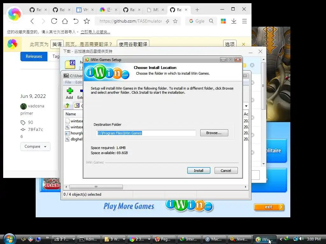Click the vadosna author link
The width and height of the screenshot is (326, 244).
point(36,106)
